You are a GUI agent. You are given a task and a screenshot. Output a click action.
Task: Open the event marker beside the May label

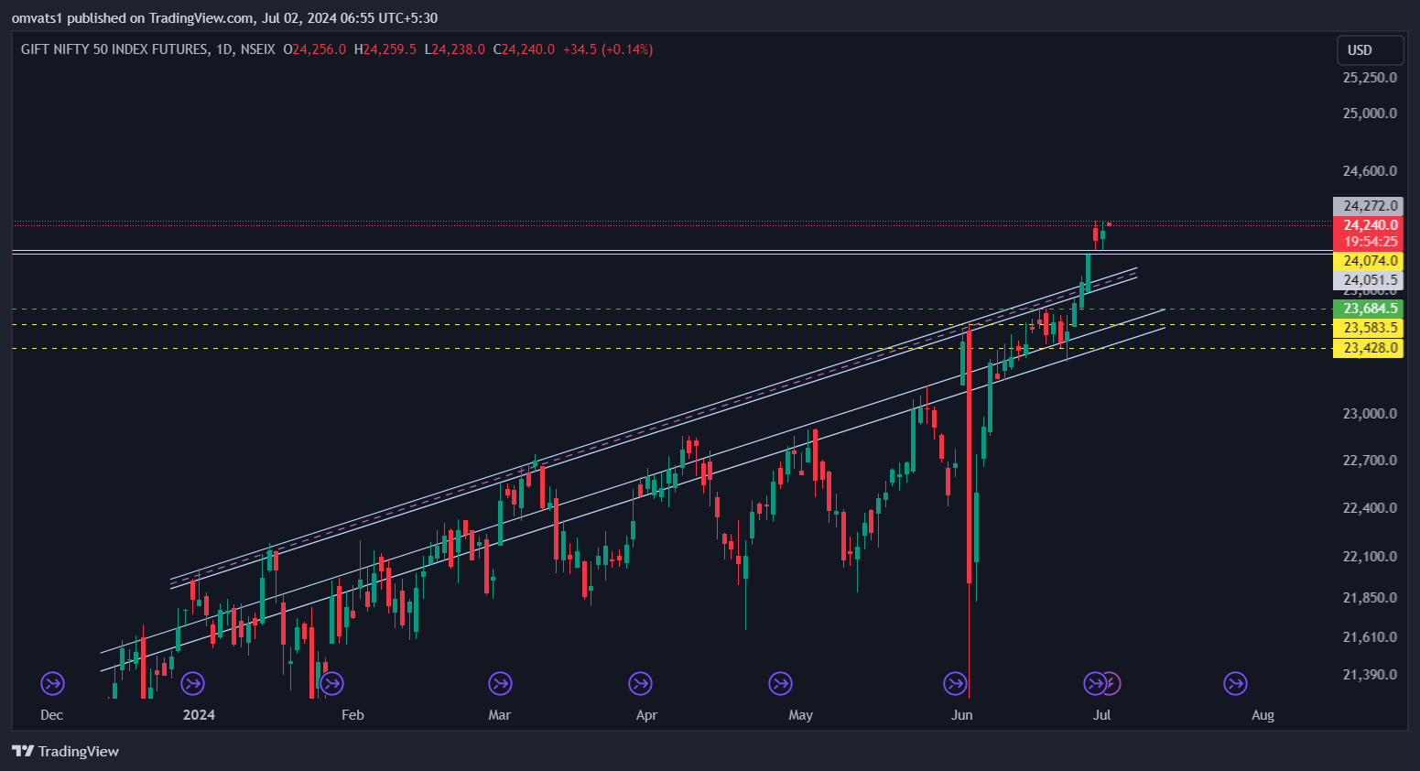[780, 683]
